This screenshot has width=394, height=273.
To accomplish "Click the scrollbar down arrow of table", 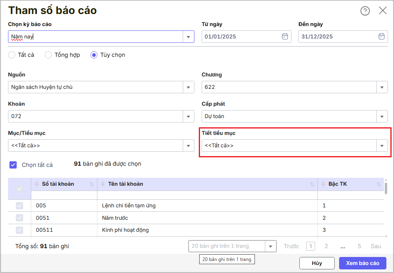I will tap(386, 236).
